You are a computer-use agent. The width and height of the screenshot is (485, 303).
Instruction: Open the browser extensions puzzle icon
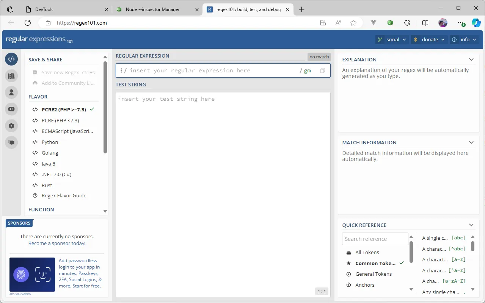point(407,23)
